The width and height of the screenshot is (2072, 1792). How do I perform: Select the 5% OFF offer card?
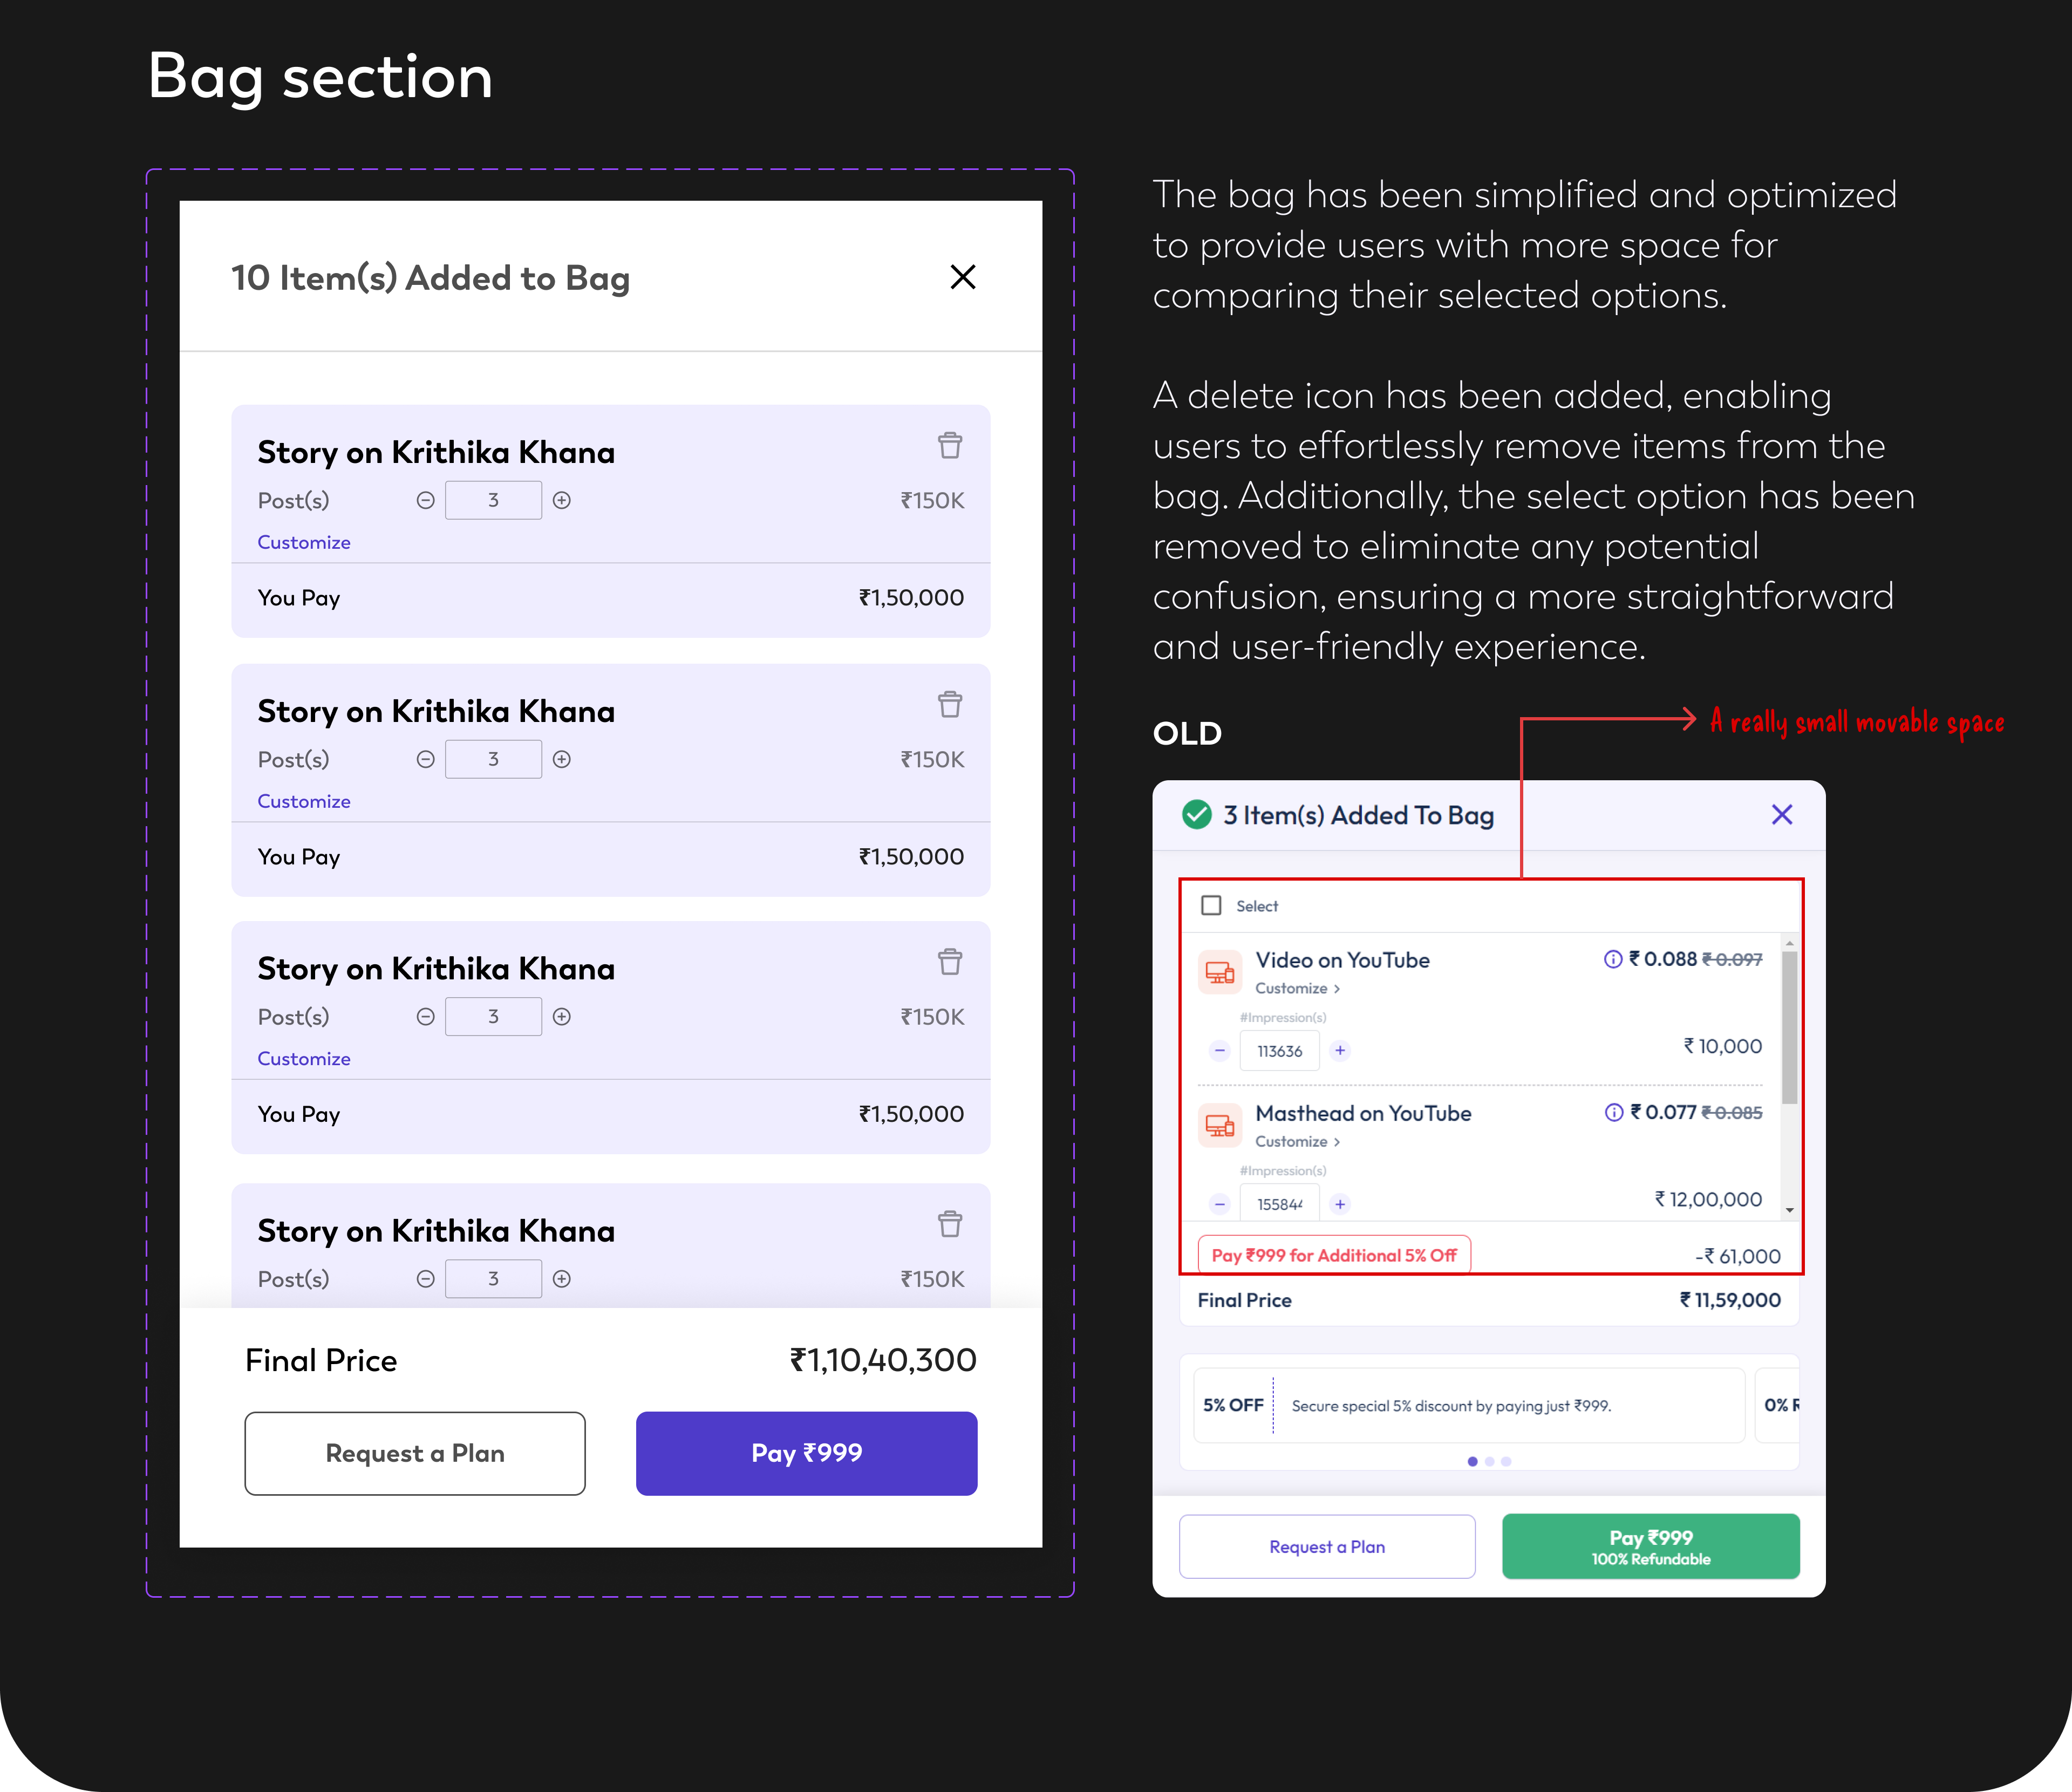coord(1469,1405)
